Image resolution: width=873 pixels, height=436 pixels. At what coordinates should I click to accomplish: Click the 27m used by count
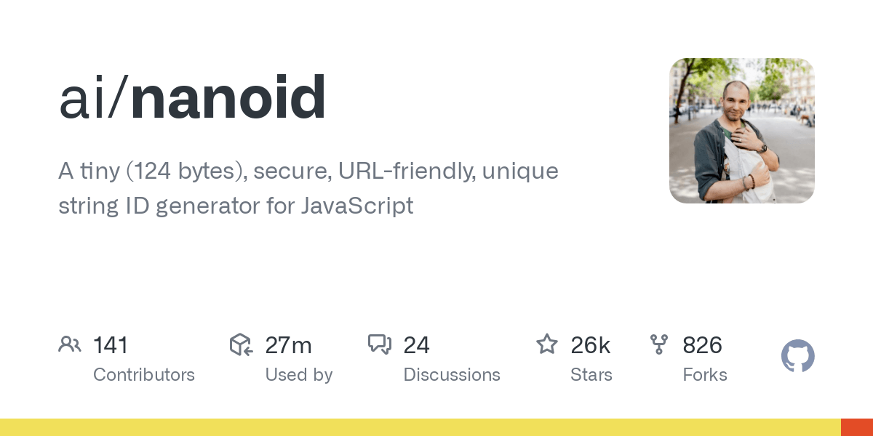288,345
